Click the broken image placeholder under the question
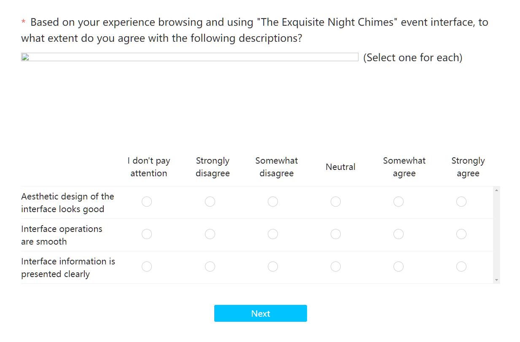This screenshot has height=342, width=520. pyautogui.click(x=189, y=57)
